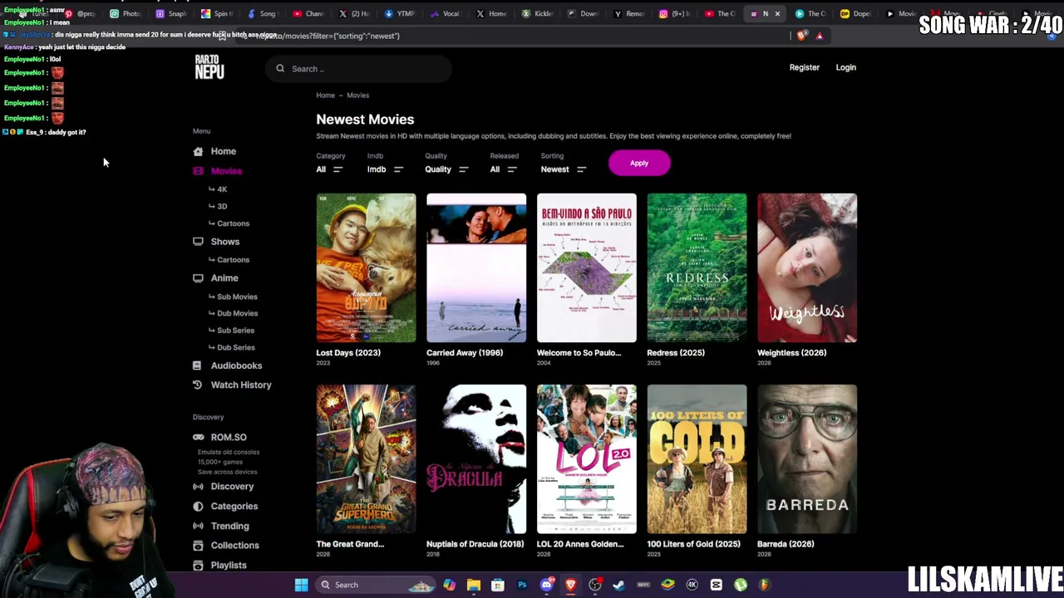
Task: Open OBS Studio from the taskbar
Action: tap(595, 585)
